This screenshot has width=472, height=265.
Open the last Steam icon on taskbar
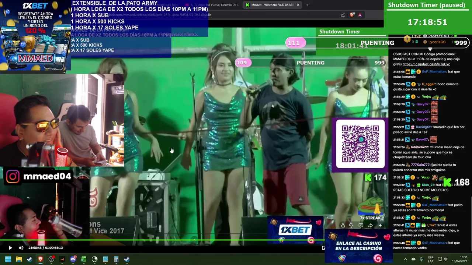pyautogui.click(x=127, y=259)
